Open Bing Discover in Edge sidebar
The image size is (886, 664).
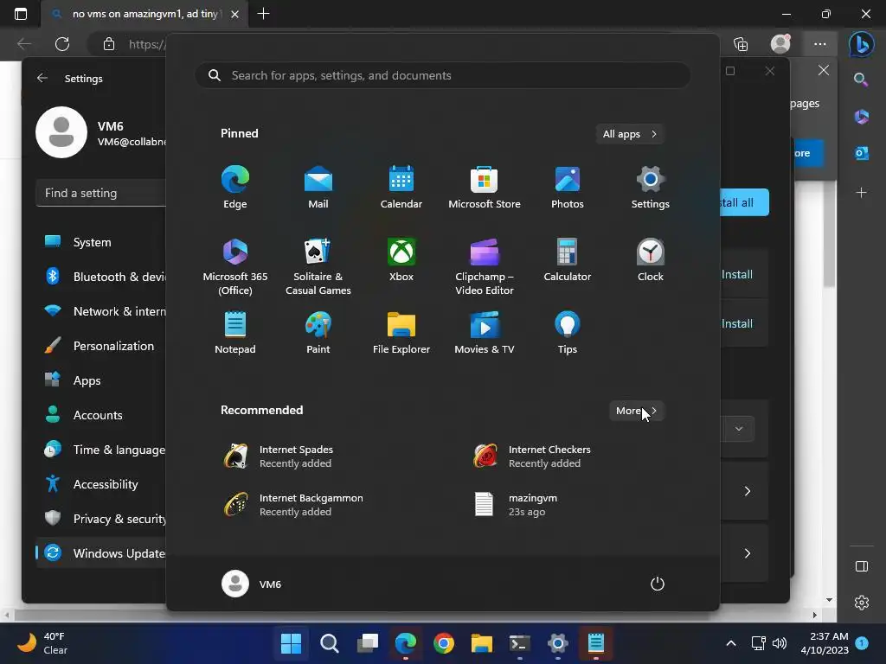tap(861, 44)
